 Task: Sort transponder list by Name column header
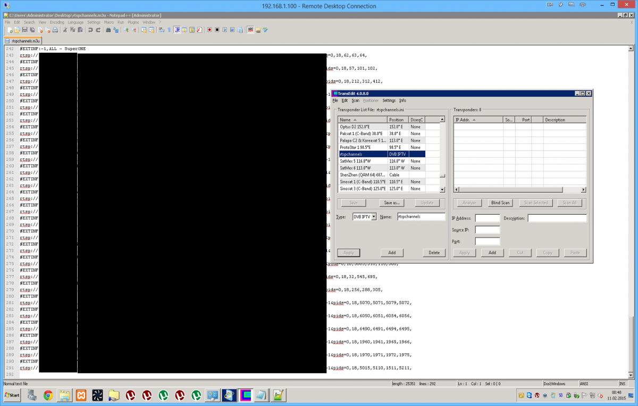(362, 120)
